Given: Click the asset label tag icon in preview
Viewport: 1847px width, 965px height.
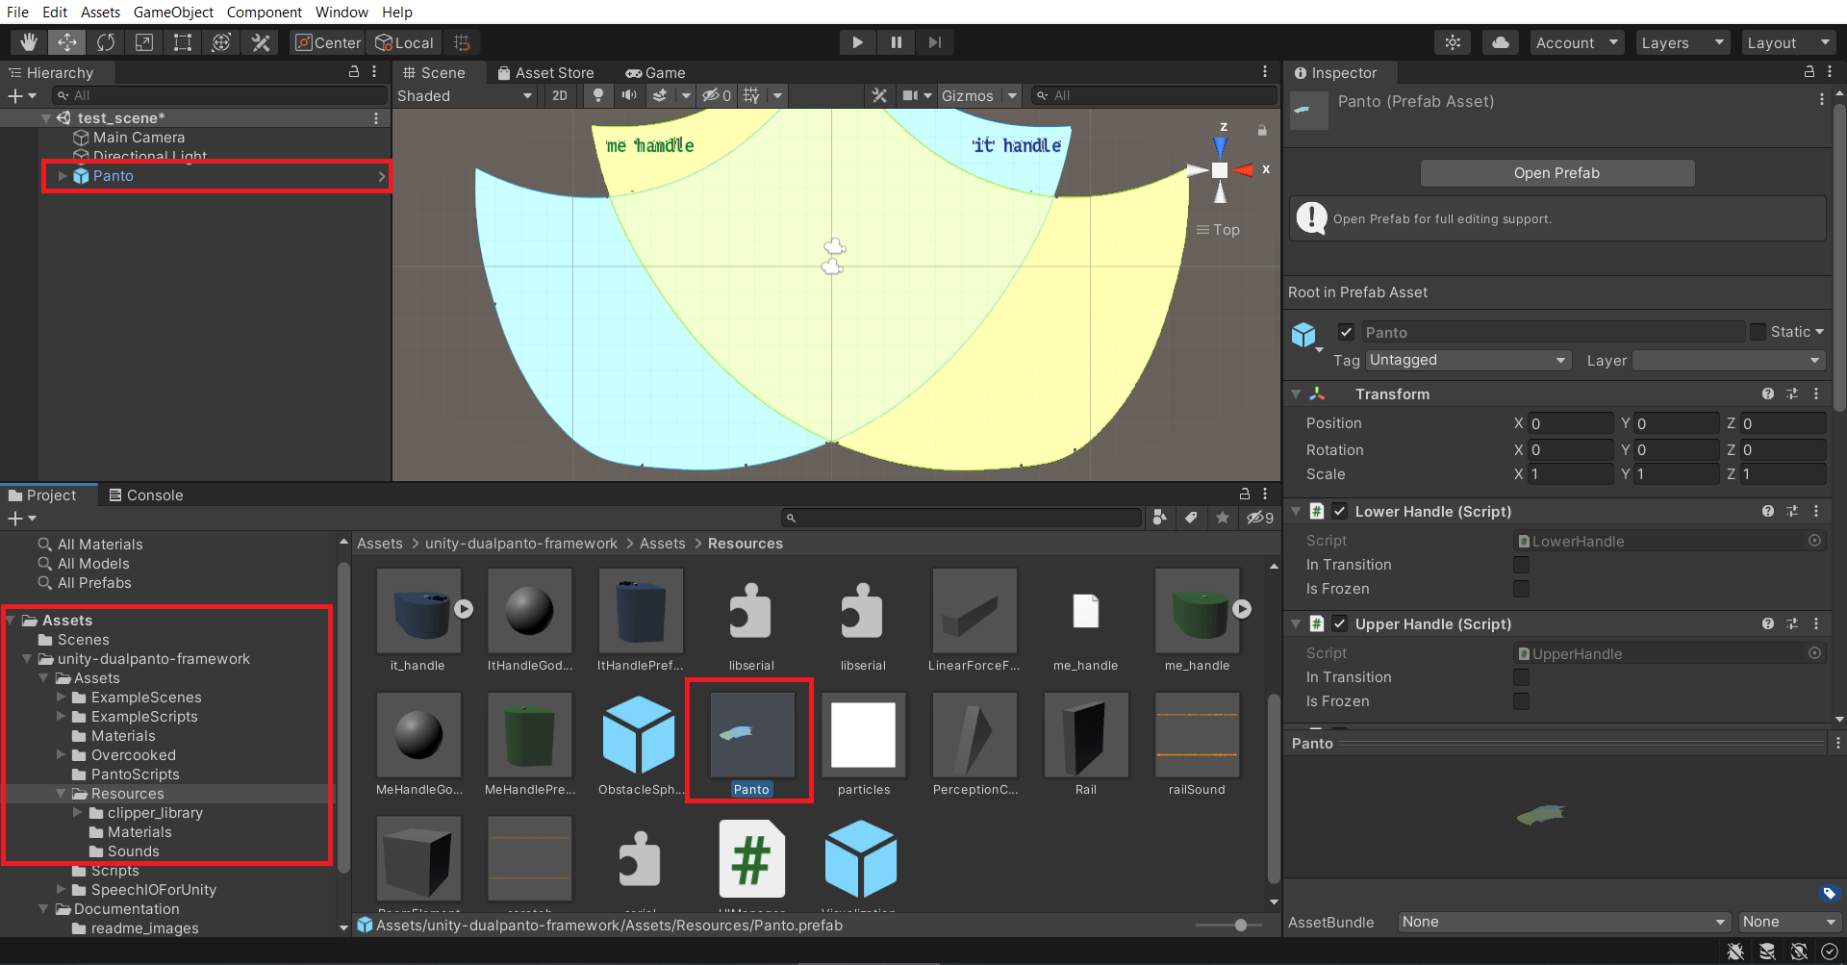Looking at the screenshot, I should tap(1830, 894).
